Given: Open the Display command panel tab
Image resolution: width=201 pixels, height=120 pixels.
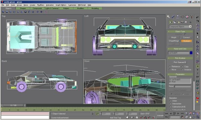Looking at the screenshot, I should pyautogui.click(x=187, y=17).
